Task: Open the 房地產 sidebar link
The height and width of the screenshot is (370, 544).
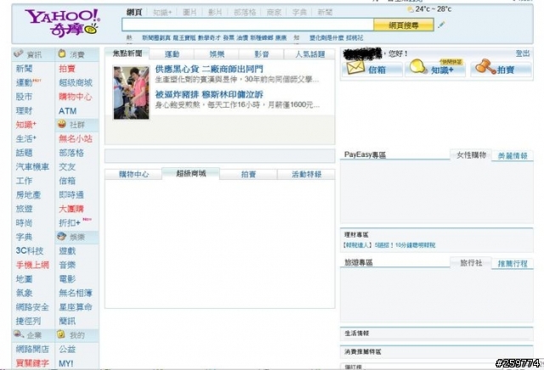Action: pyautogui.click(x=28, y=194)
